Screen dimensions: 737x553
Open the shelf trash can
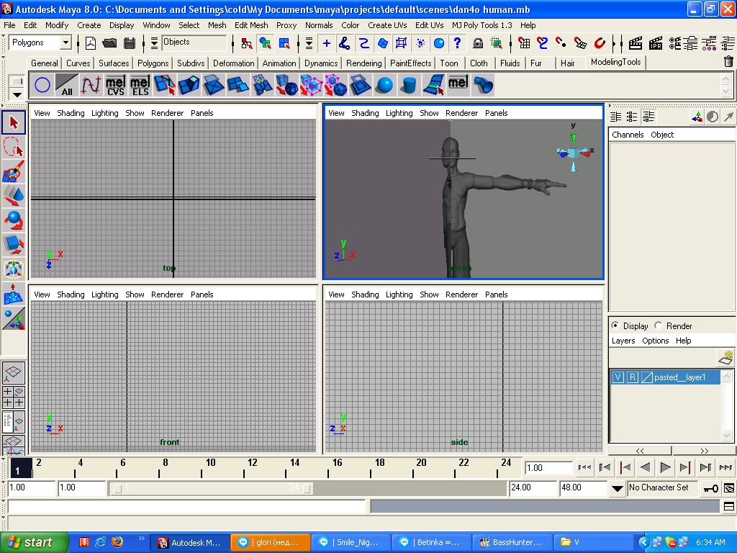click(x=728, y=61)
